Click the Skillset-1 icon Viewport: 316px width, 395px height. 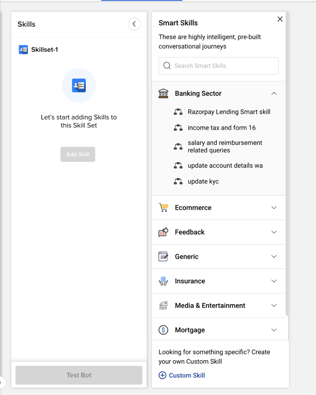point(23,50)
